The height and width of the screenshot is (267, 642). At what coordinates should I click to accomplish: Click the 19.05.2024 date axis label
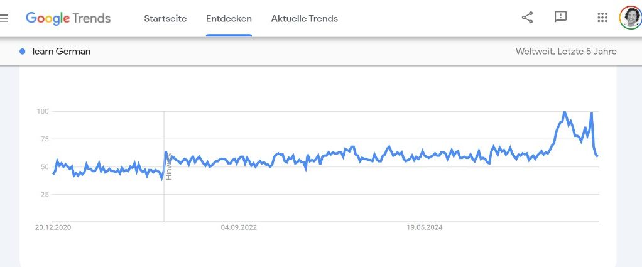point(425,228)
